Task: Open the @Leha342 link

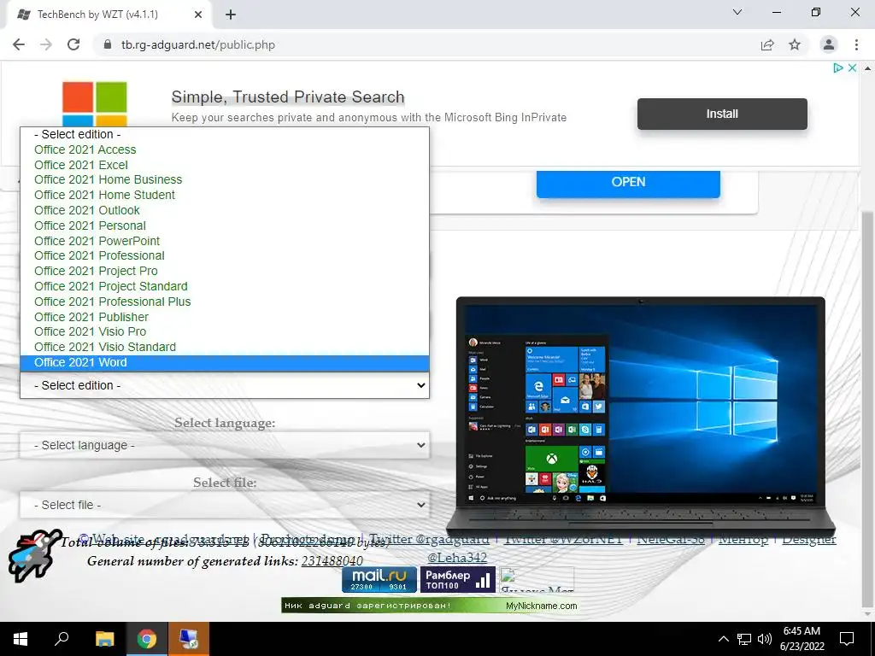Action: click(457, 557)
